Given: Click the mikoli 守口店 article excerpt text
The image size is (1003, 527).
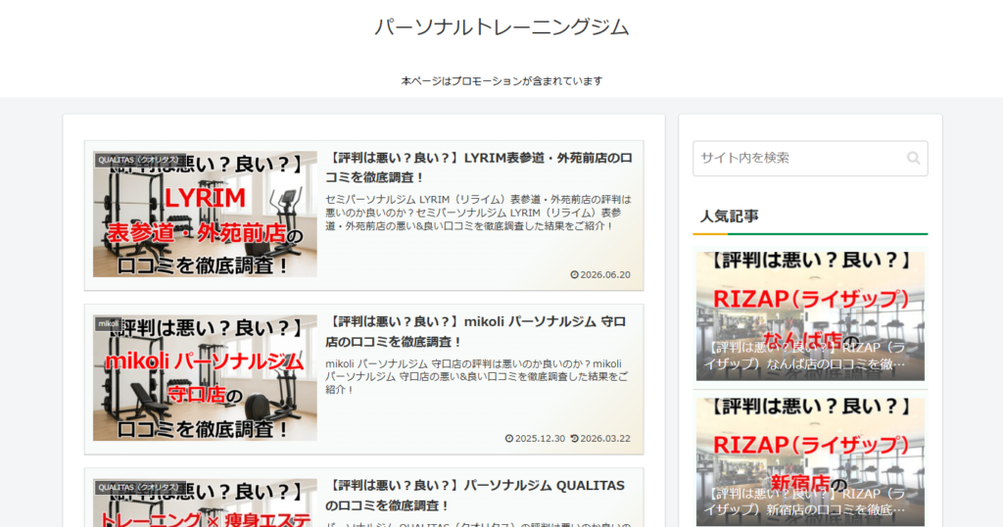Looking at the screenshot, I should pyautogui.click(x=477, y=376).
